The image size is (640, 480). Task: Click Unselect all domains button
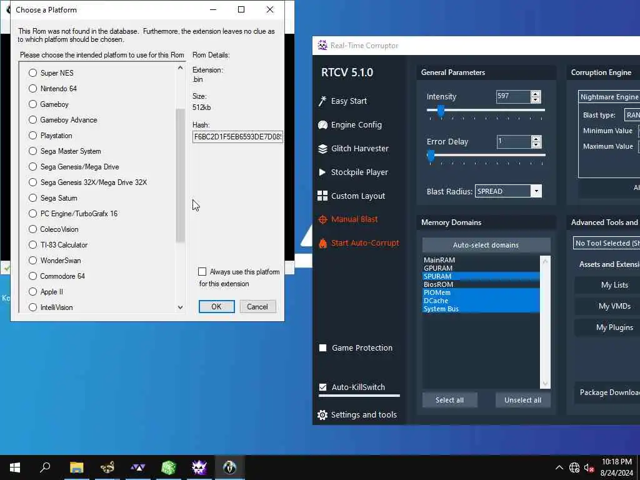click(x=523, y=400)
